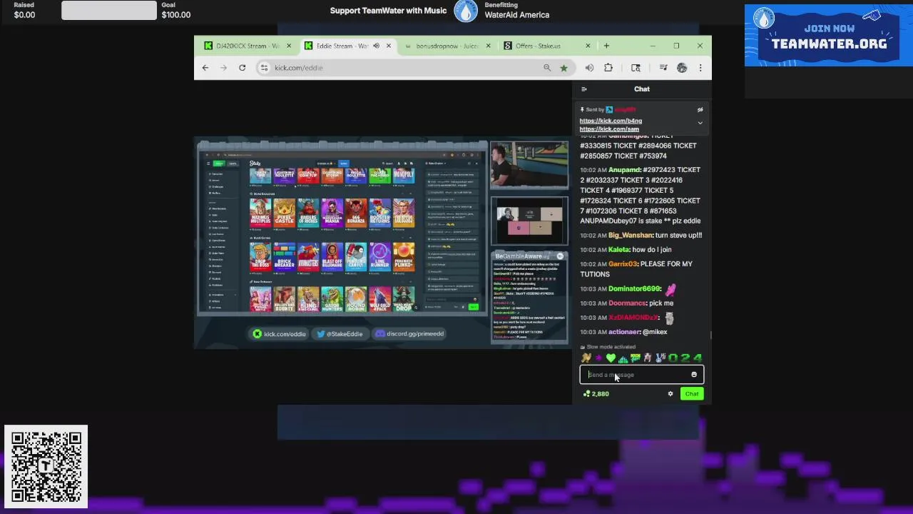Click username XzDIAMONDzX in chat
This screenshot has width=913, height=514.
(633, 318)
